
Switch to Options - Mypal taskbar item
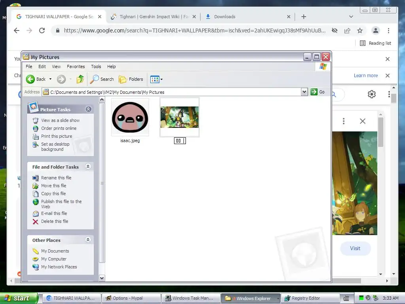[x=131, y=298]
